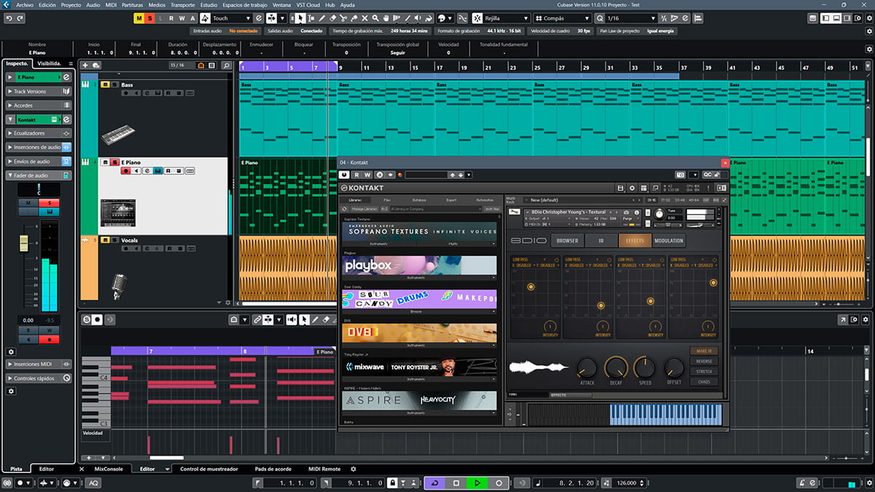The width and height of the screenshot is (875, 492).
Task: Click the green Play transport button
Action: tap(478, 483)
